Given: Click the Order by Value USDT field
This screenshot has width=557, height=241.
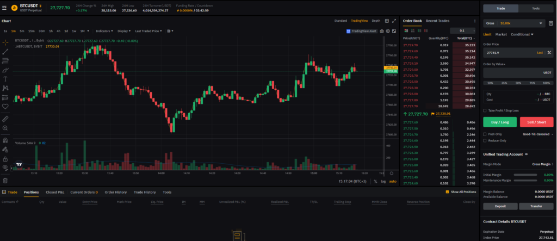Looking at the screenshot, I should click(518, 72).
